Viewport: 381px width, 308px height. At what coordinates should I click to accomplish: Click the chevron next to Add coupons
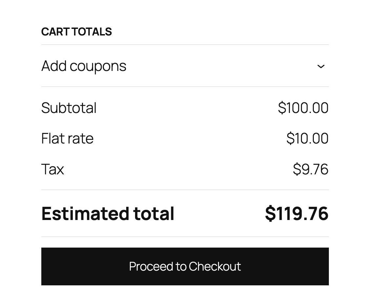point(321,66)
